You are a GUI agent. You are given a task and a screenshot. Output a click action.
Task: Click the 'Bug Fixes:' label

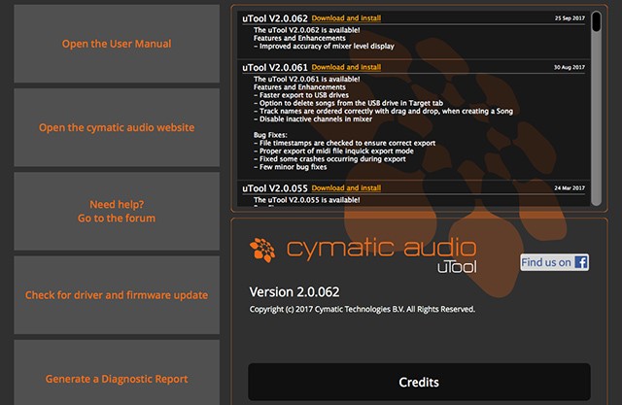point(270,135)
